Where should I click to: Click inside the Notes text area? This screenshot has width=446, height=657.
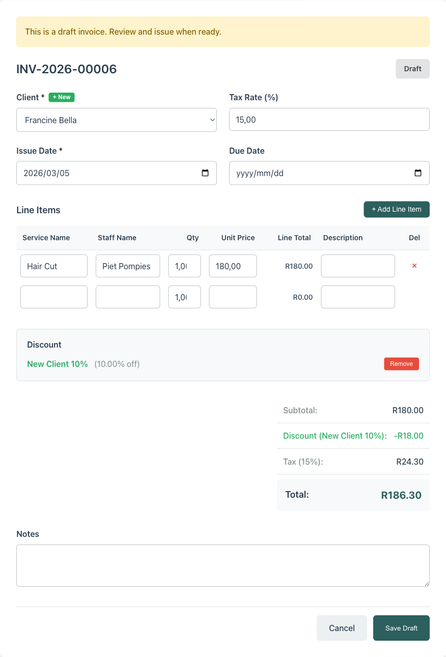(x=223, y=565)
